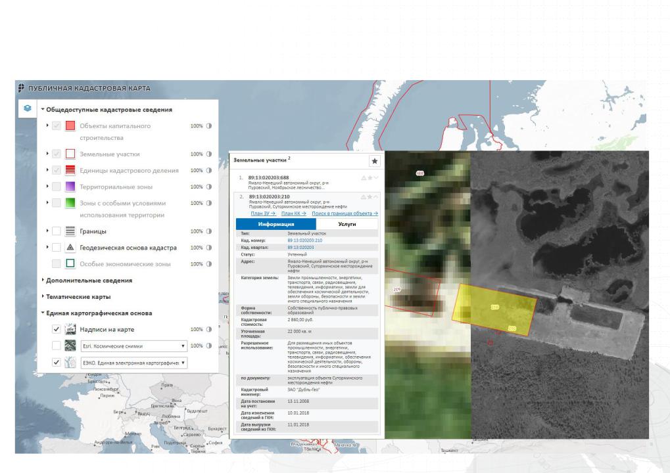
Task: Add results to favorites with star button
Action: pos(374,161)
